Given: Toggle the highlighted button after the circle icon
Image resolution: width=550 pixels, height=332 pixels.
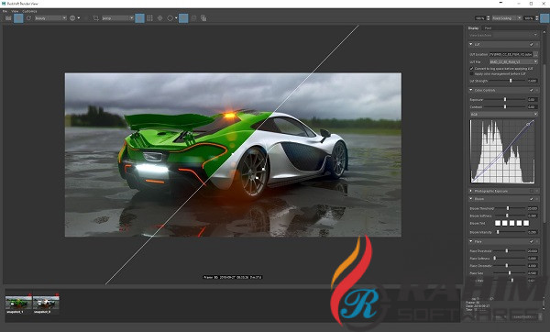Looking at the screenshot, I should click(x=183, y=18).
